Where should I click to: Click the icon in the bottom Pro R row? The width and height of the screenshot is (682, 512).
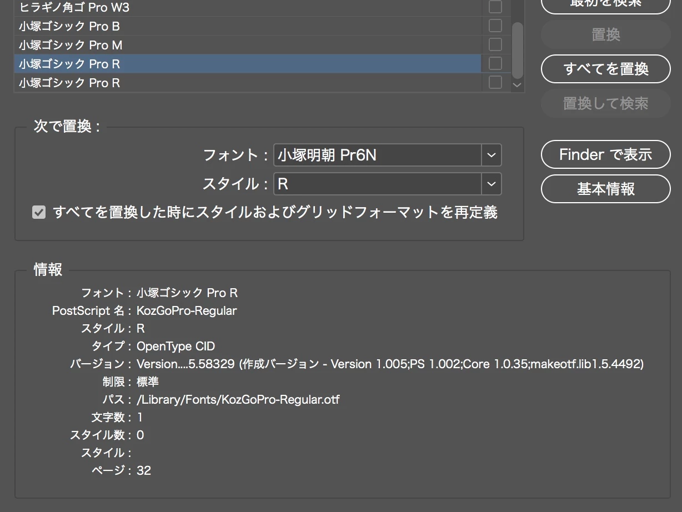(495, 82)
